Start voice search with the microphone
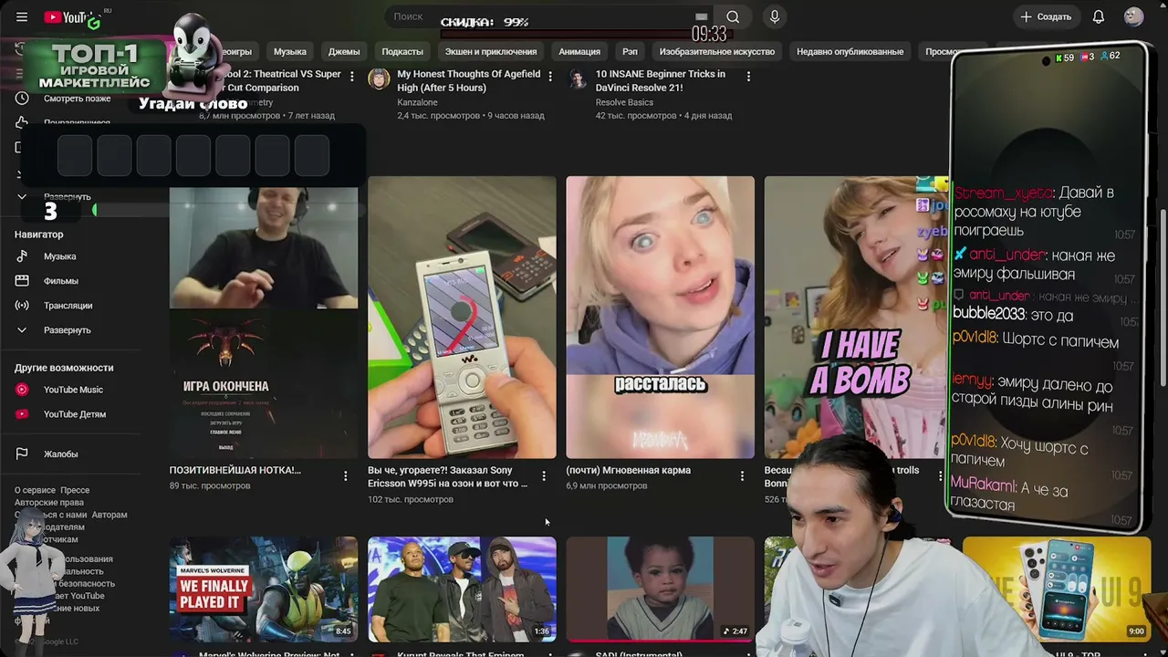Viewport: 1168px width, 657px height. pos(775,16)
